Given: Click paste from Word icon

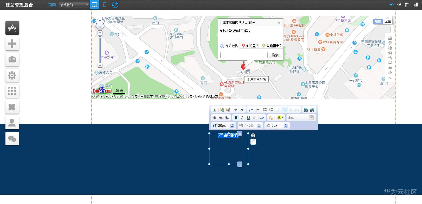Looking at the screenshot, I should tap(228, 110).
